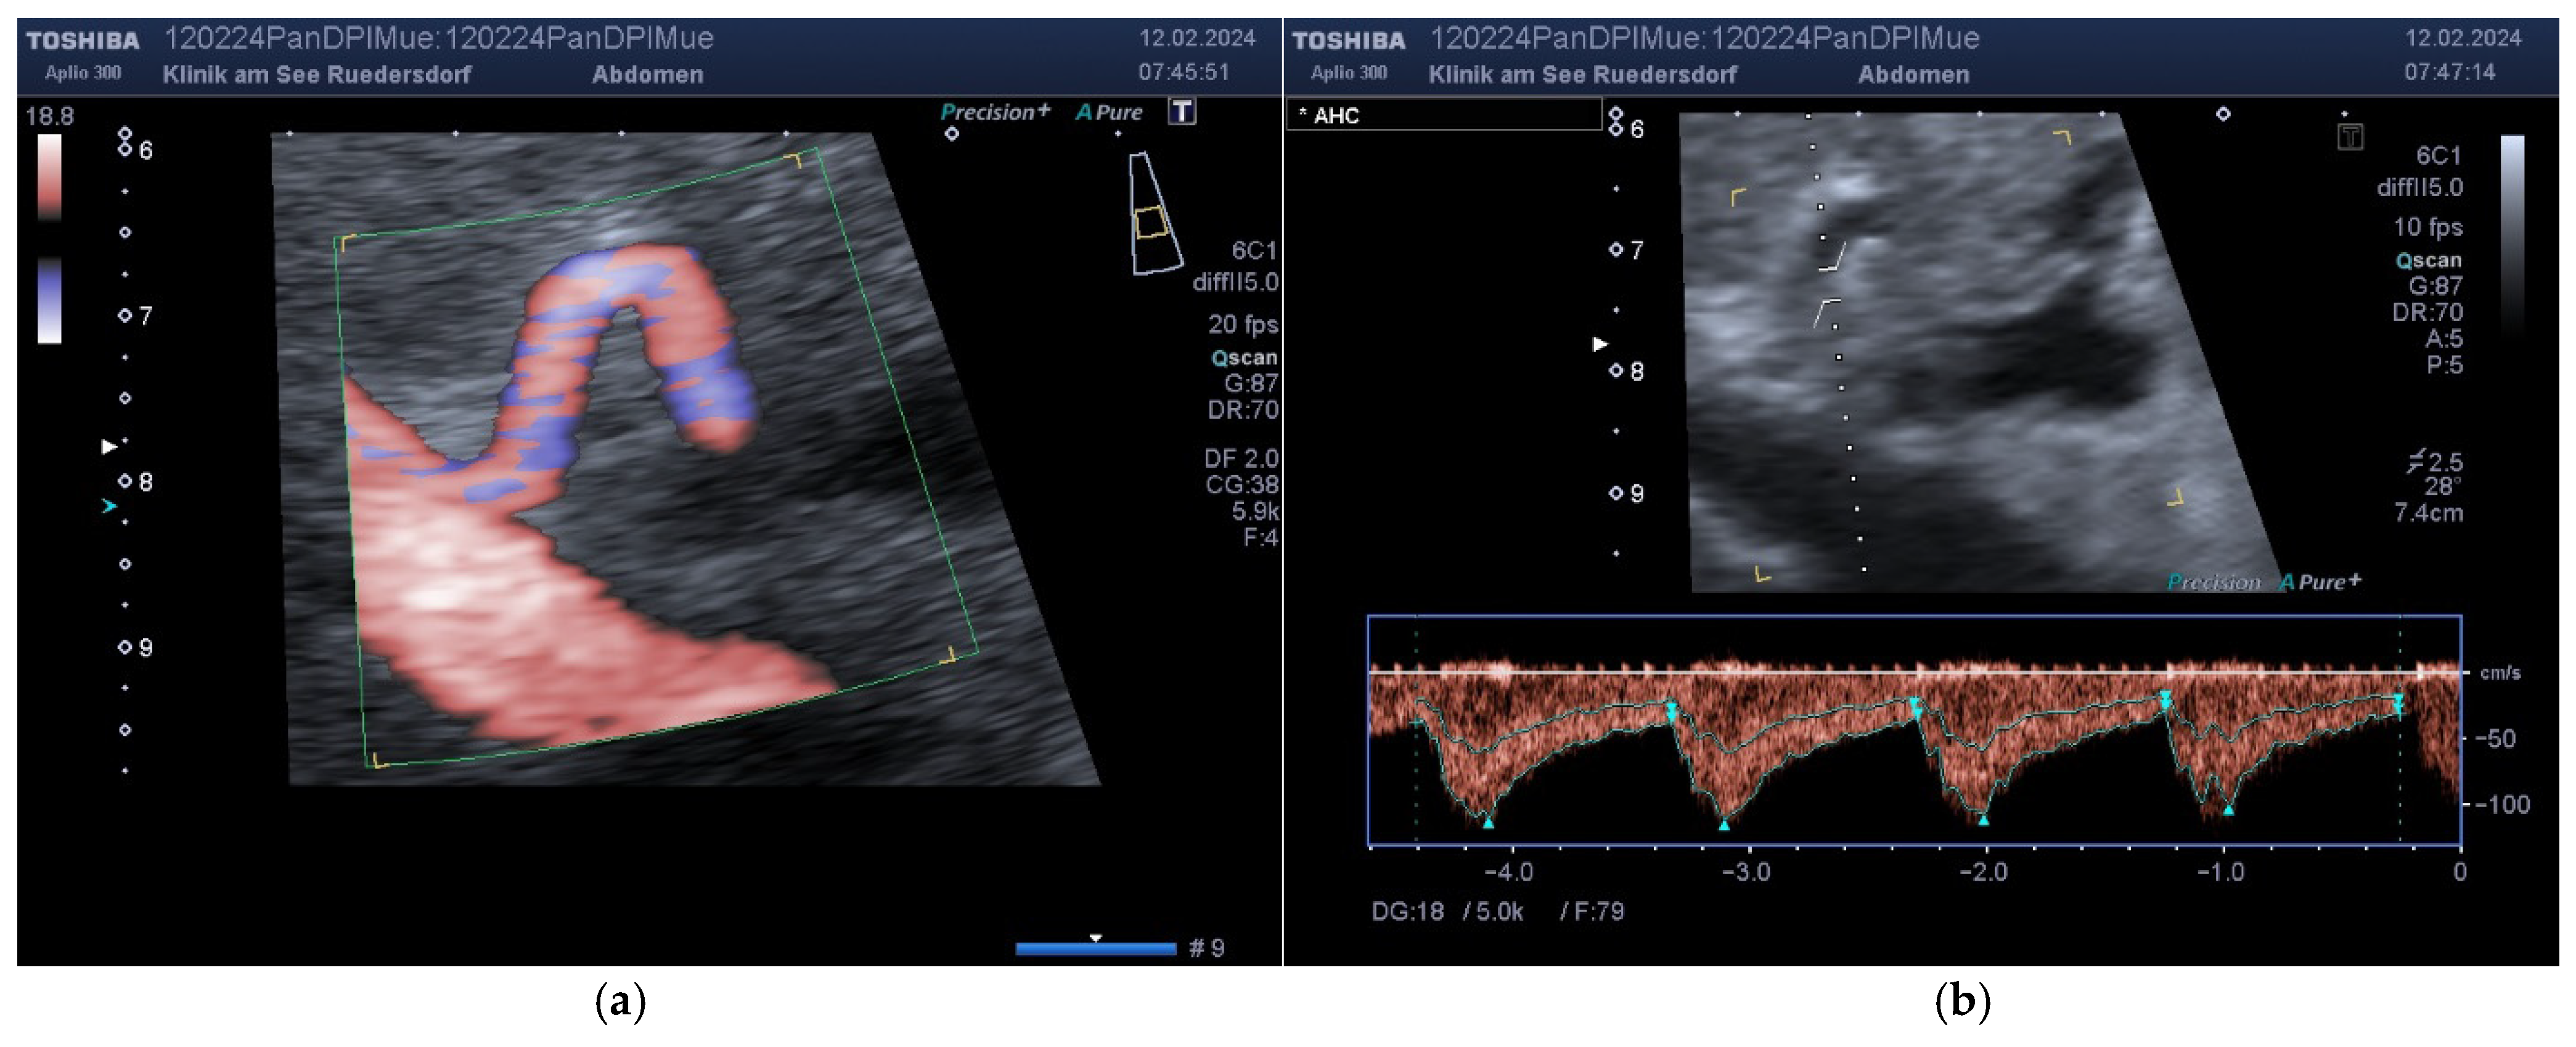The width and height of the screenshot is (2576, 1047).
Task: Click the cyan Doppler focus marker arrow
Action: coord(109,507)
